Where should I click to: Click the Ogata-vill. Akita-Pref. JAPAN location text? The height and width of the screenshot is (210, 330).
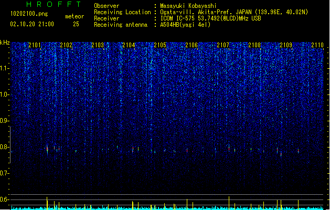pyautogui.click(x=234, y=12)
